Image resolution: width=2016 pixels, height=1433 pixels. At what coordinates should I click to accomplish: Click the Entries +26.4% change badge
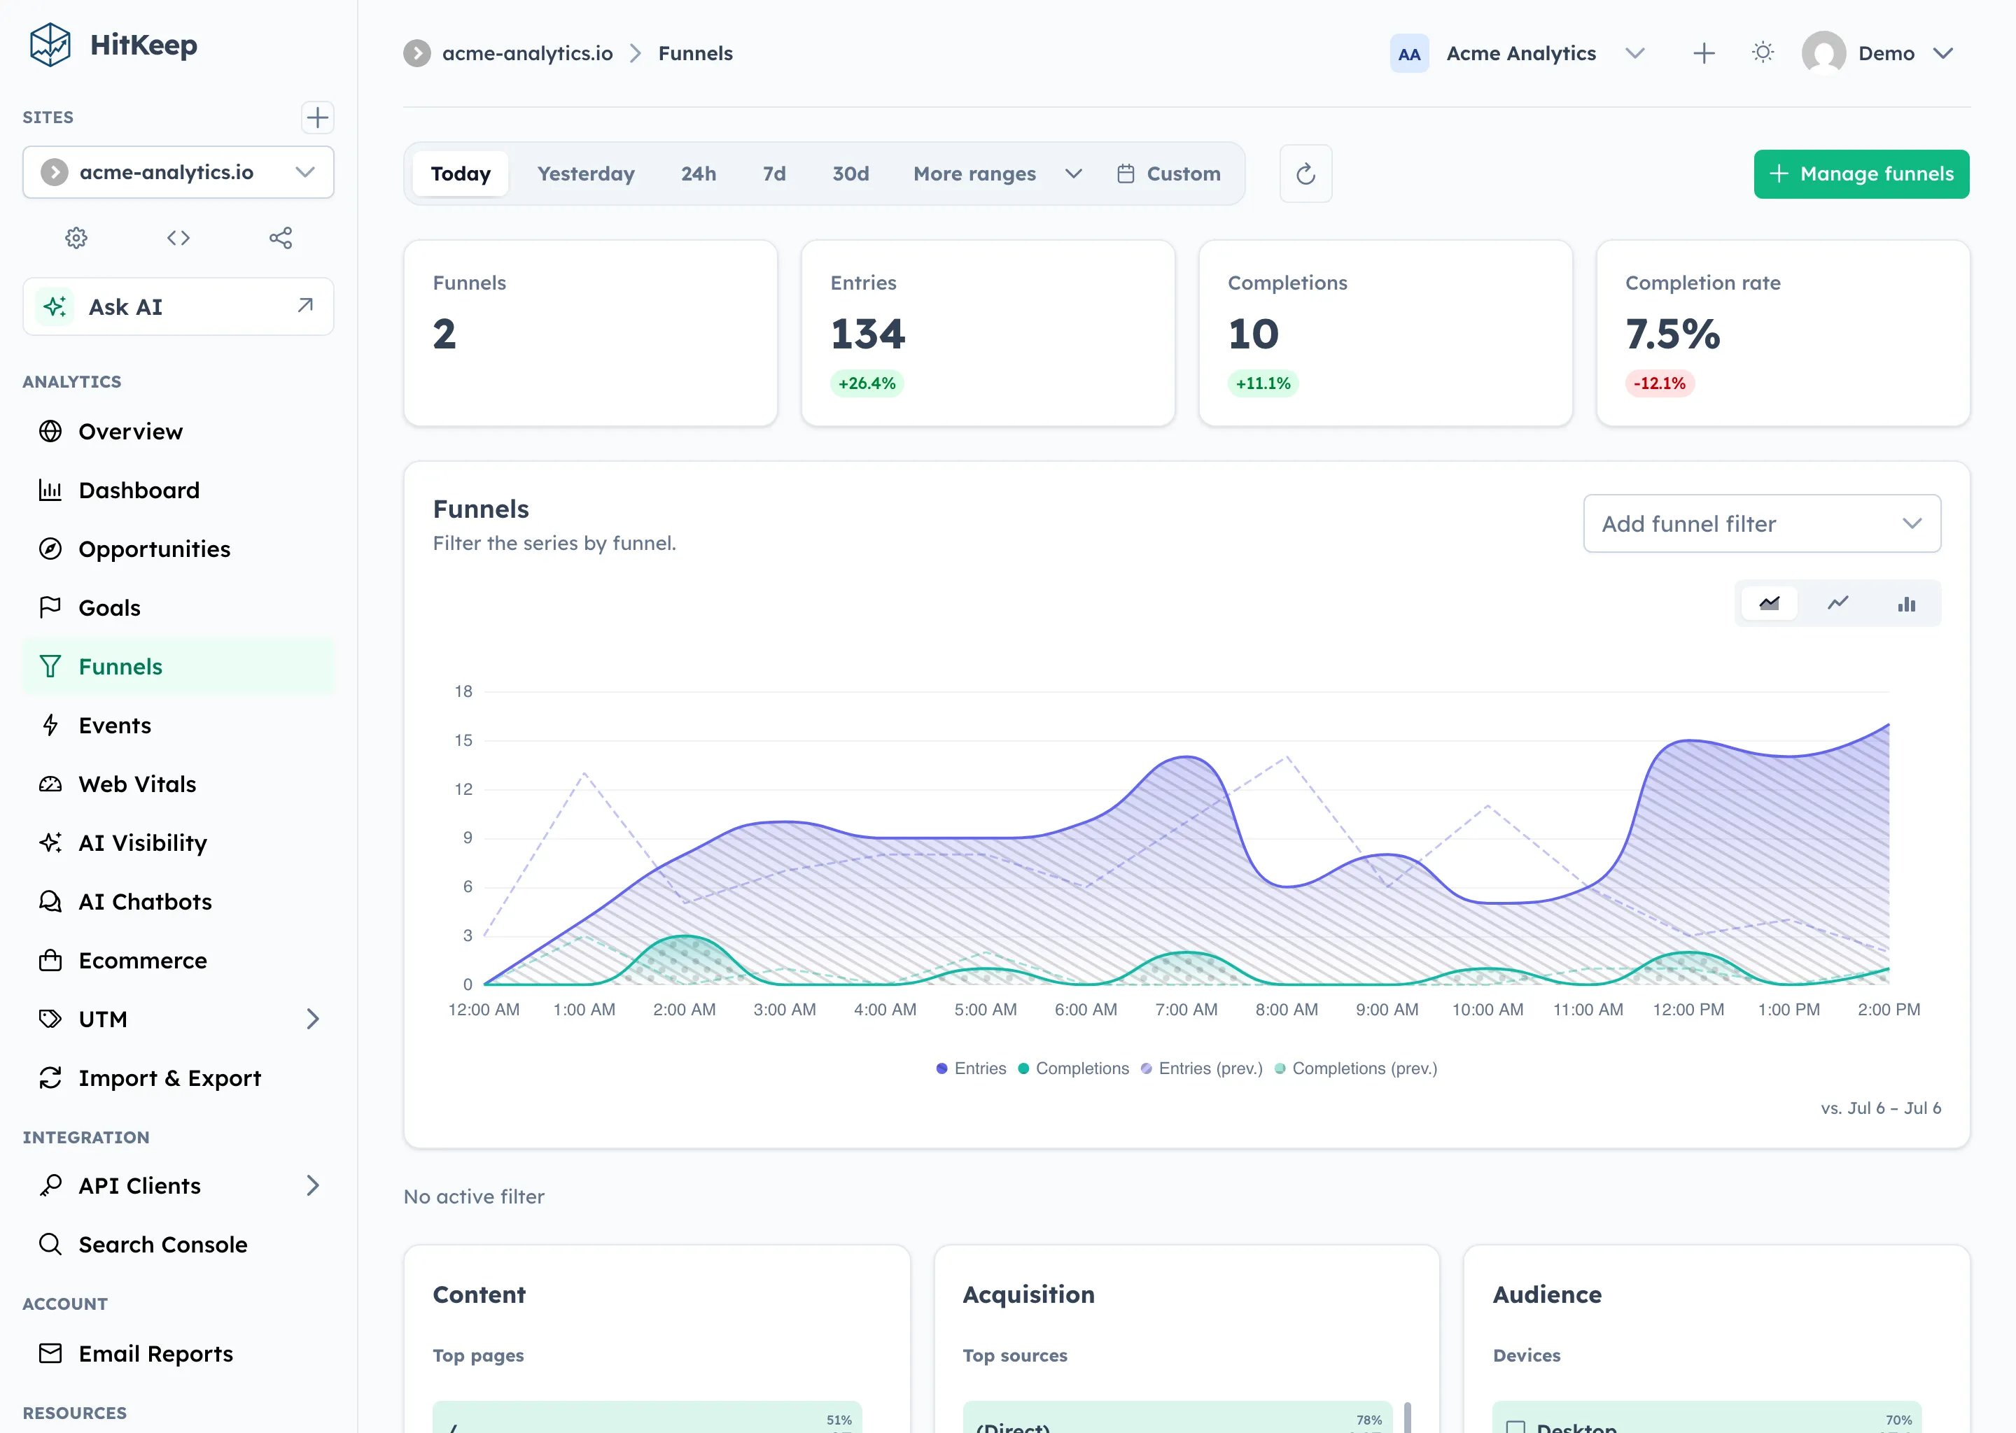click(867, 383)
